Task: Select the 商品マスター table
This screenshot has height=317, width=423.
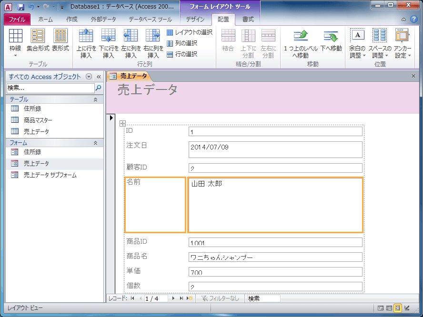Action: point(54,120)
